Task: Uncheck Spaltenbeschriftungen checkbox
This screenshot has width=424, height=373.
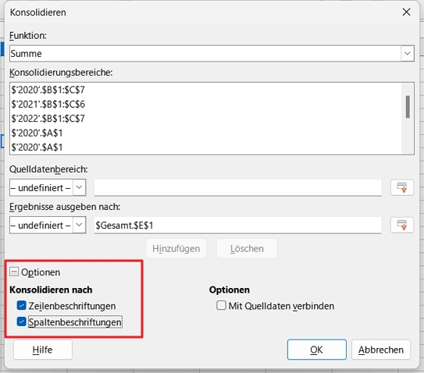Action: [21, 321]
